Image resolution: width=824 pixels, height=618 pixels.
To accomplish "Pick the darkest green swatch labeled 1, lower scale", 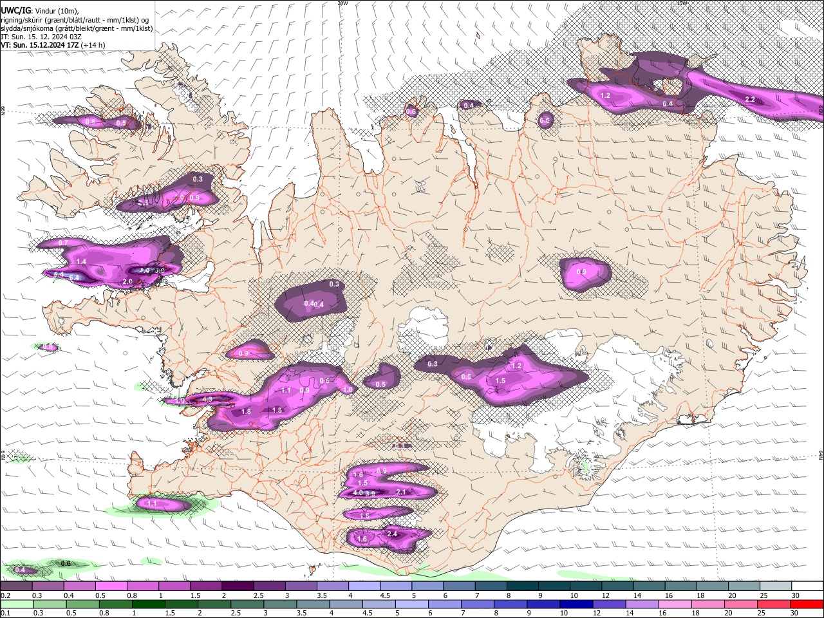I will (x=148, y=604).
